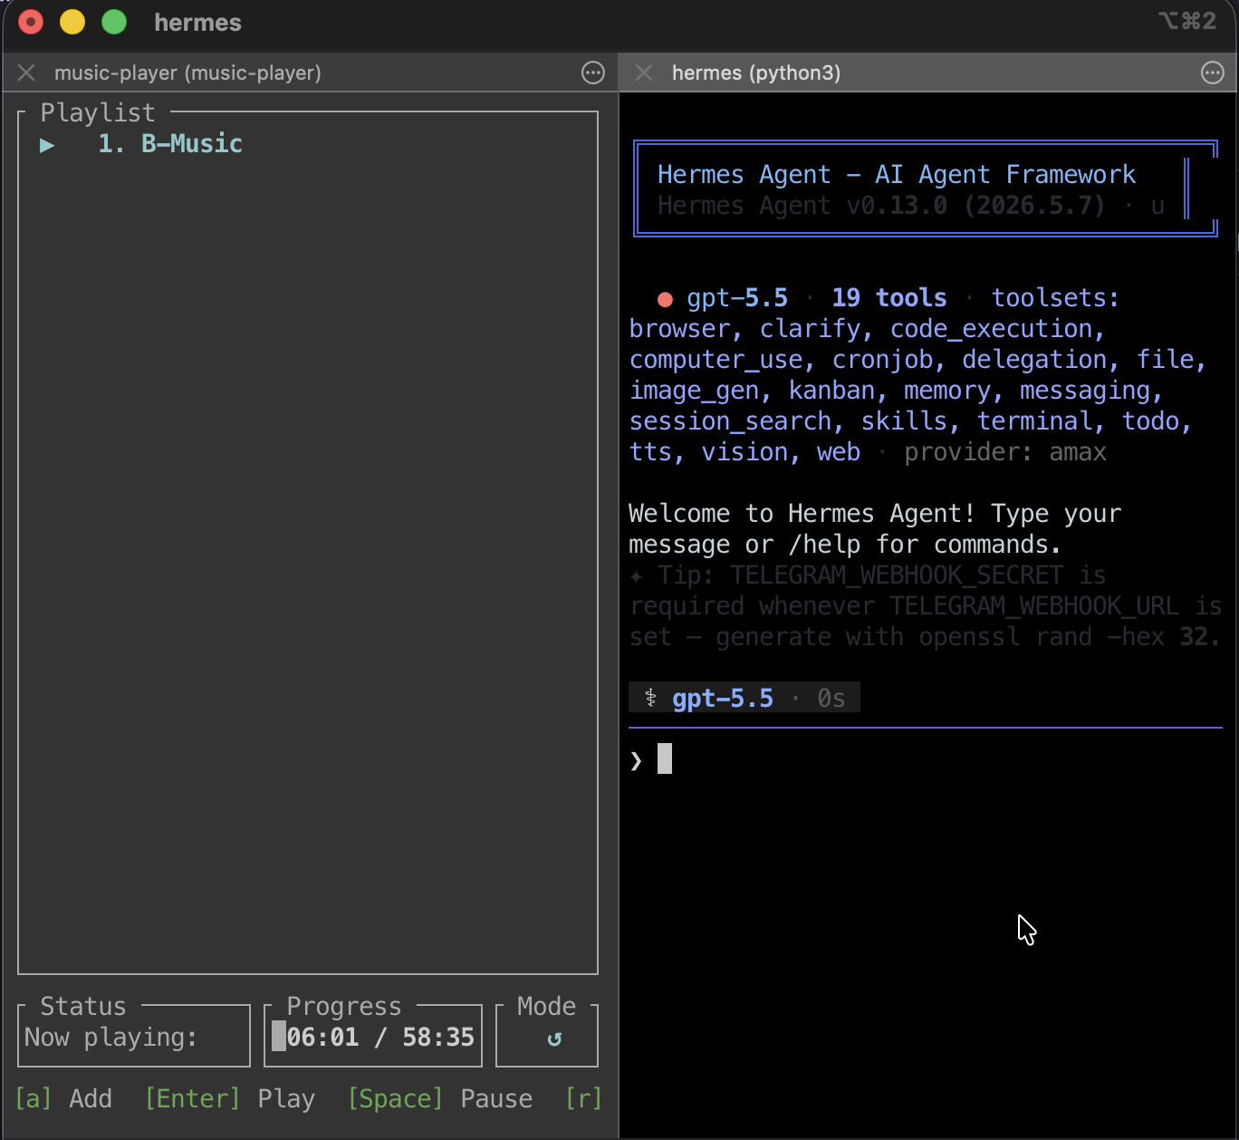Click the Now playing status text
The image size is (1239, 1140).
pyautogui.click(x=110, y=1038)
